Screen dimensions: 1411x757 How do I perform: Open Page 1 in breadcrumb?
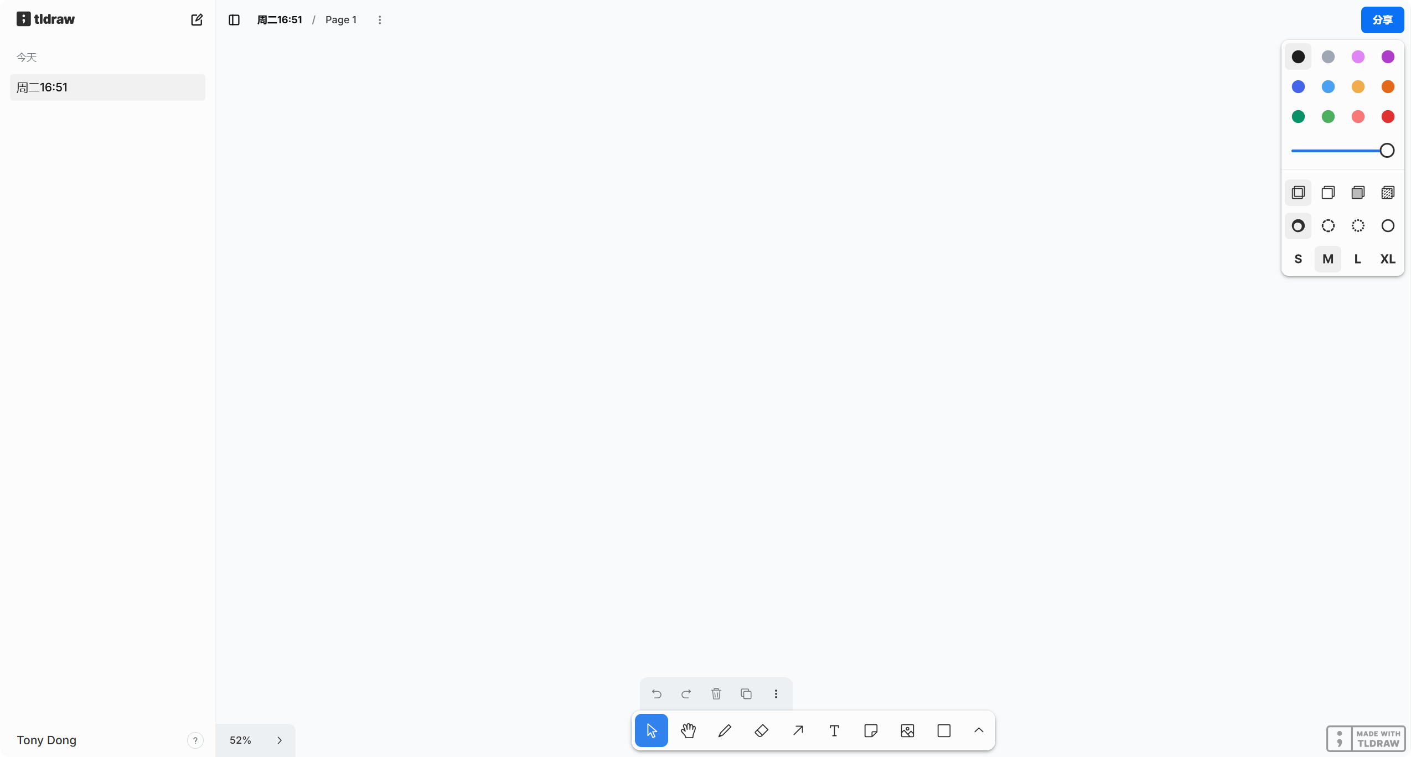(x=340, y=20)
